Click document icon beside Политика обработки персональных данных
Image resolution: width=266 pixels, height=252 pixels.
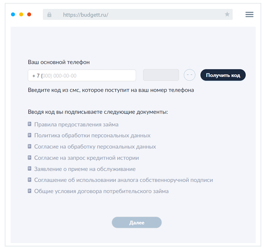30,135
